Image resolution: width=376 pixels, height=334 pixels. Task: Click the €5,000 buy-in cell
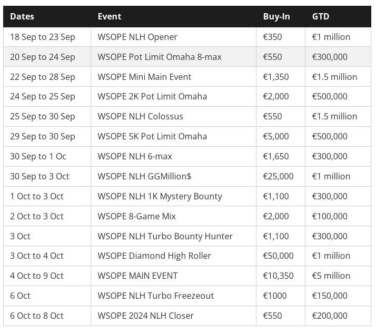[276, 136]
